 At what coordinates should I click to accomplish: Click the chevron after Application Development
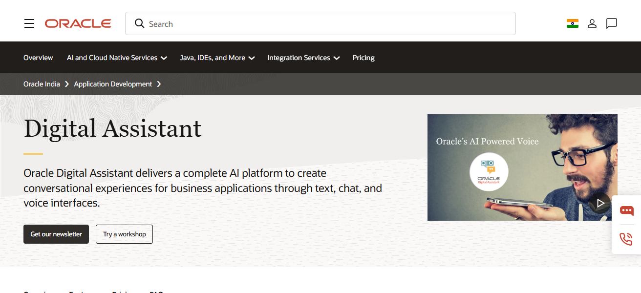(x=159, y=84)
